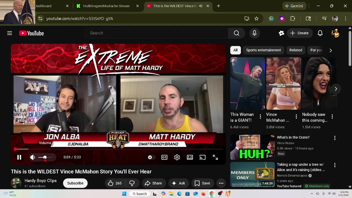Open more actions menu below the video
352x198 pixels.
[221, 183]
